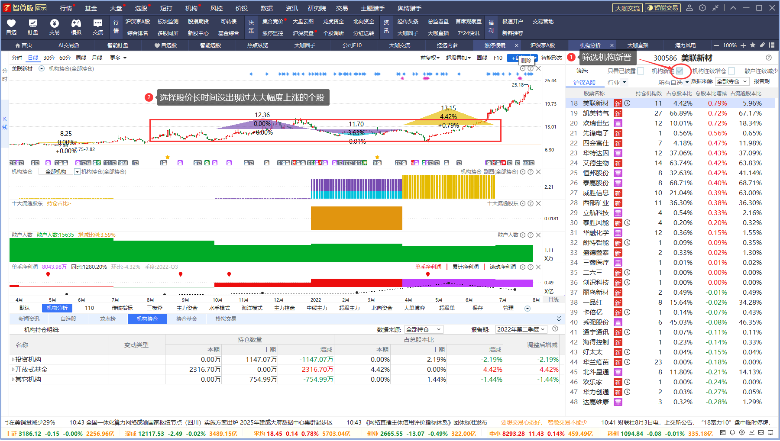Close the 涨停棱镜 tab
780x441 pixels.
[517, 45]
